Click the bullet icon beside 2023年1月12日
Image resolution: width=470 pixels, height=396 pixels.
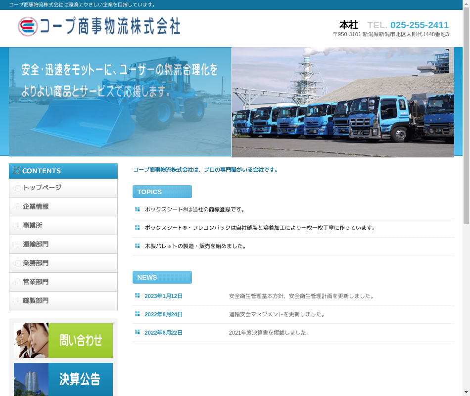tap(137, 296)
